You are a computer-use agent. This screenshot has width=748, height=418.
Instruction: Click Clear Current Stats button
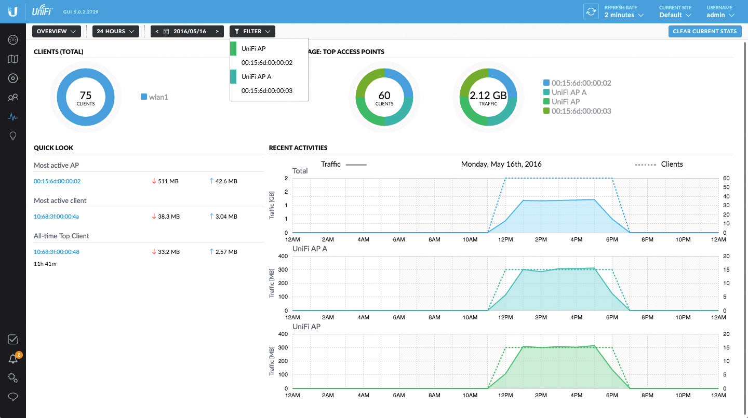tap(704, 32)
